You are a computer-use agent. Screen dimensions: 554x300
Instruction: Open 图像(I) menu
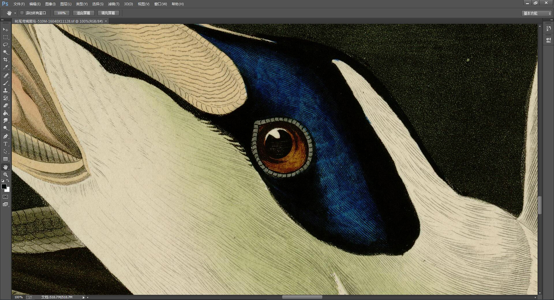click(x=50, y=4)
